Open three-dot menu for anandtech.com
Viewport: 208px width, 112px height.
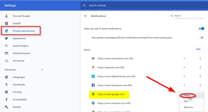click(200, 59)
